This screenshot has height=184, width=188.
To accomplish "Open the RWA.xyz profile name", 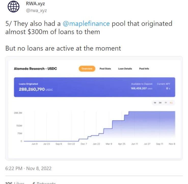I will tap(35, 3).
